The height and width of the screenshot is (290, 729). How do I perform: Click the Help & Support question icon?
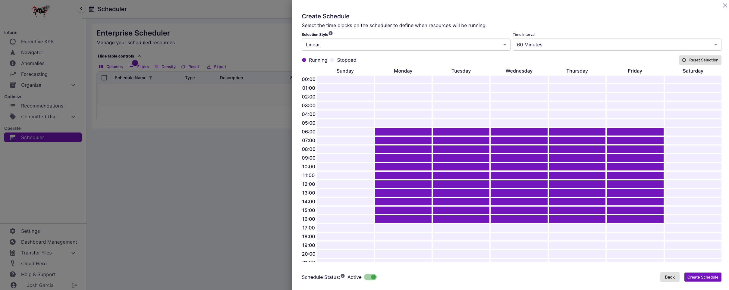[x=13, y=274]
